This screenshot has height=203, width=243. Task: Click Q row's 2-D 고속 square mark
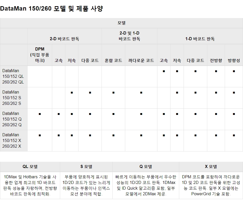(59, 114)
